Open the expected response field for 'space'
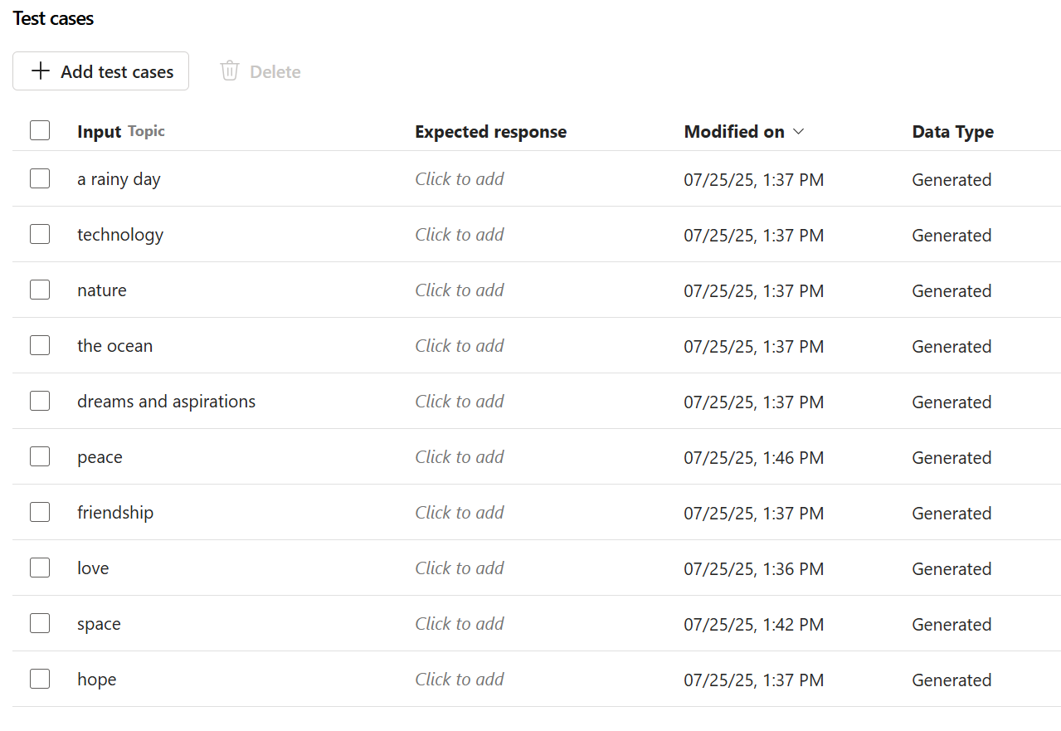Screen dimensions: 1061x731 coord(460,623)
